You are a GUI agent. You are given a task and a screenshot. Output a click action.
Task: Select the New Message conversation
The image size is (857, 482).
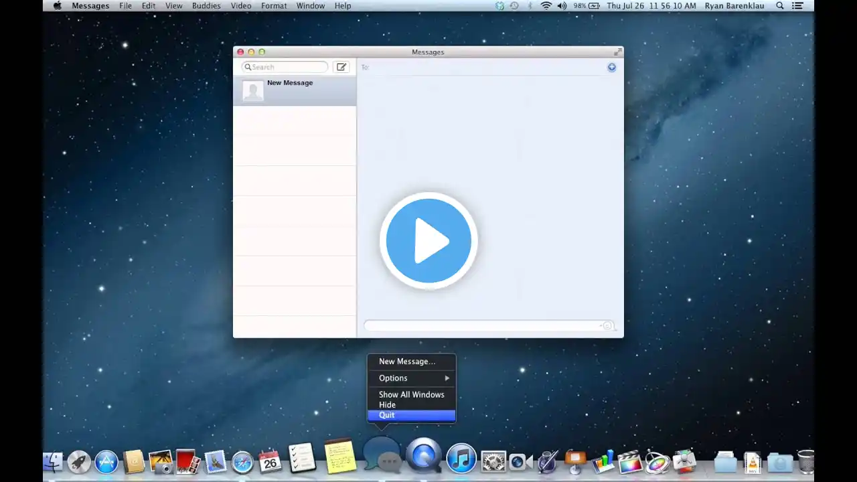coord(295,91)
